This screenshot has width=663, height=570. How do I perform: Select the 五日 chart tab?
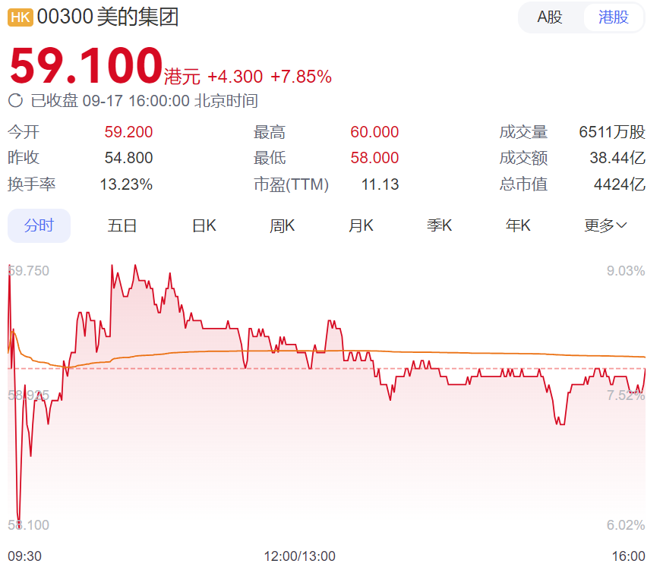point(122,225)
